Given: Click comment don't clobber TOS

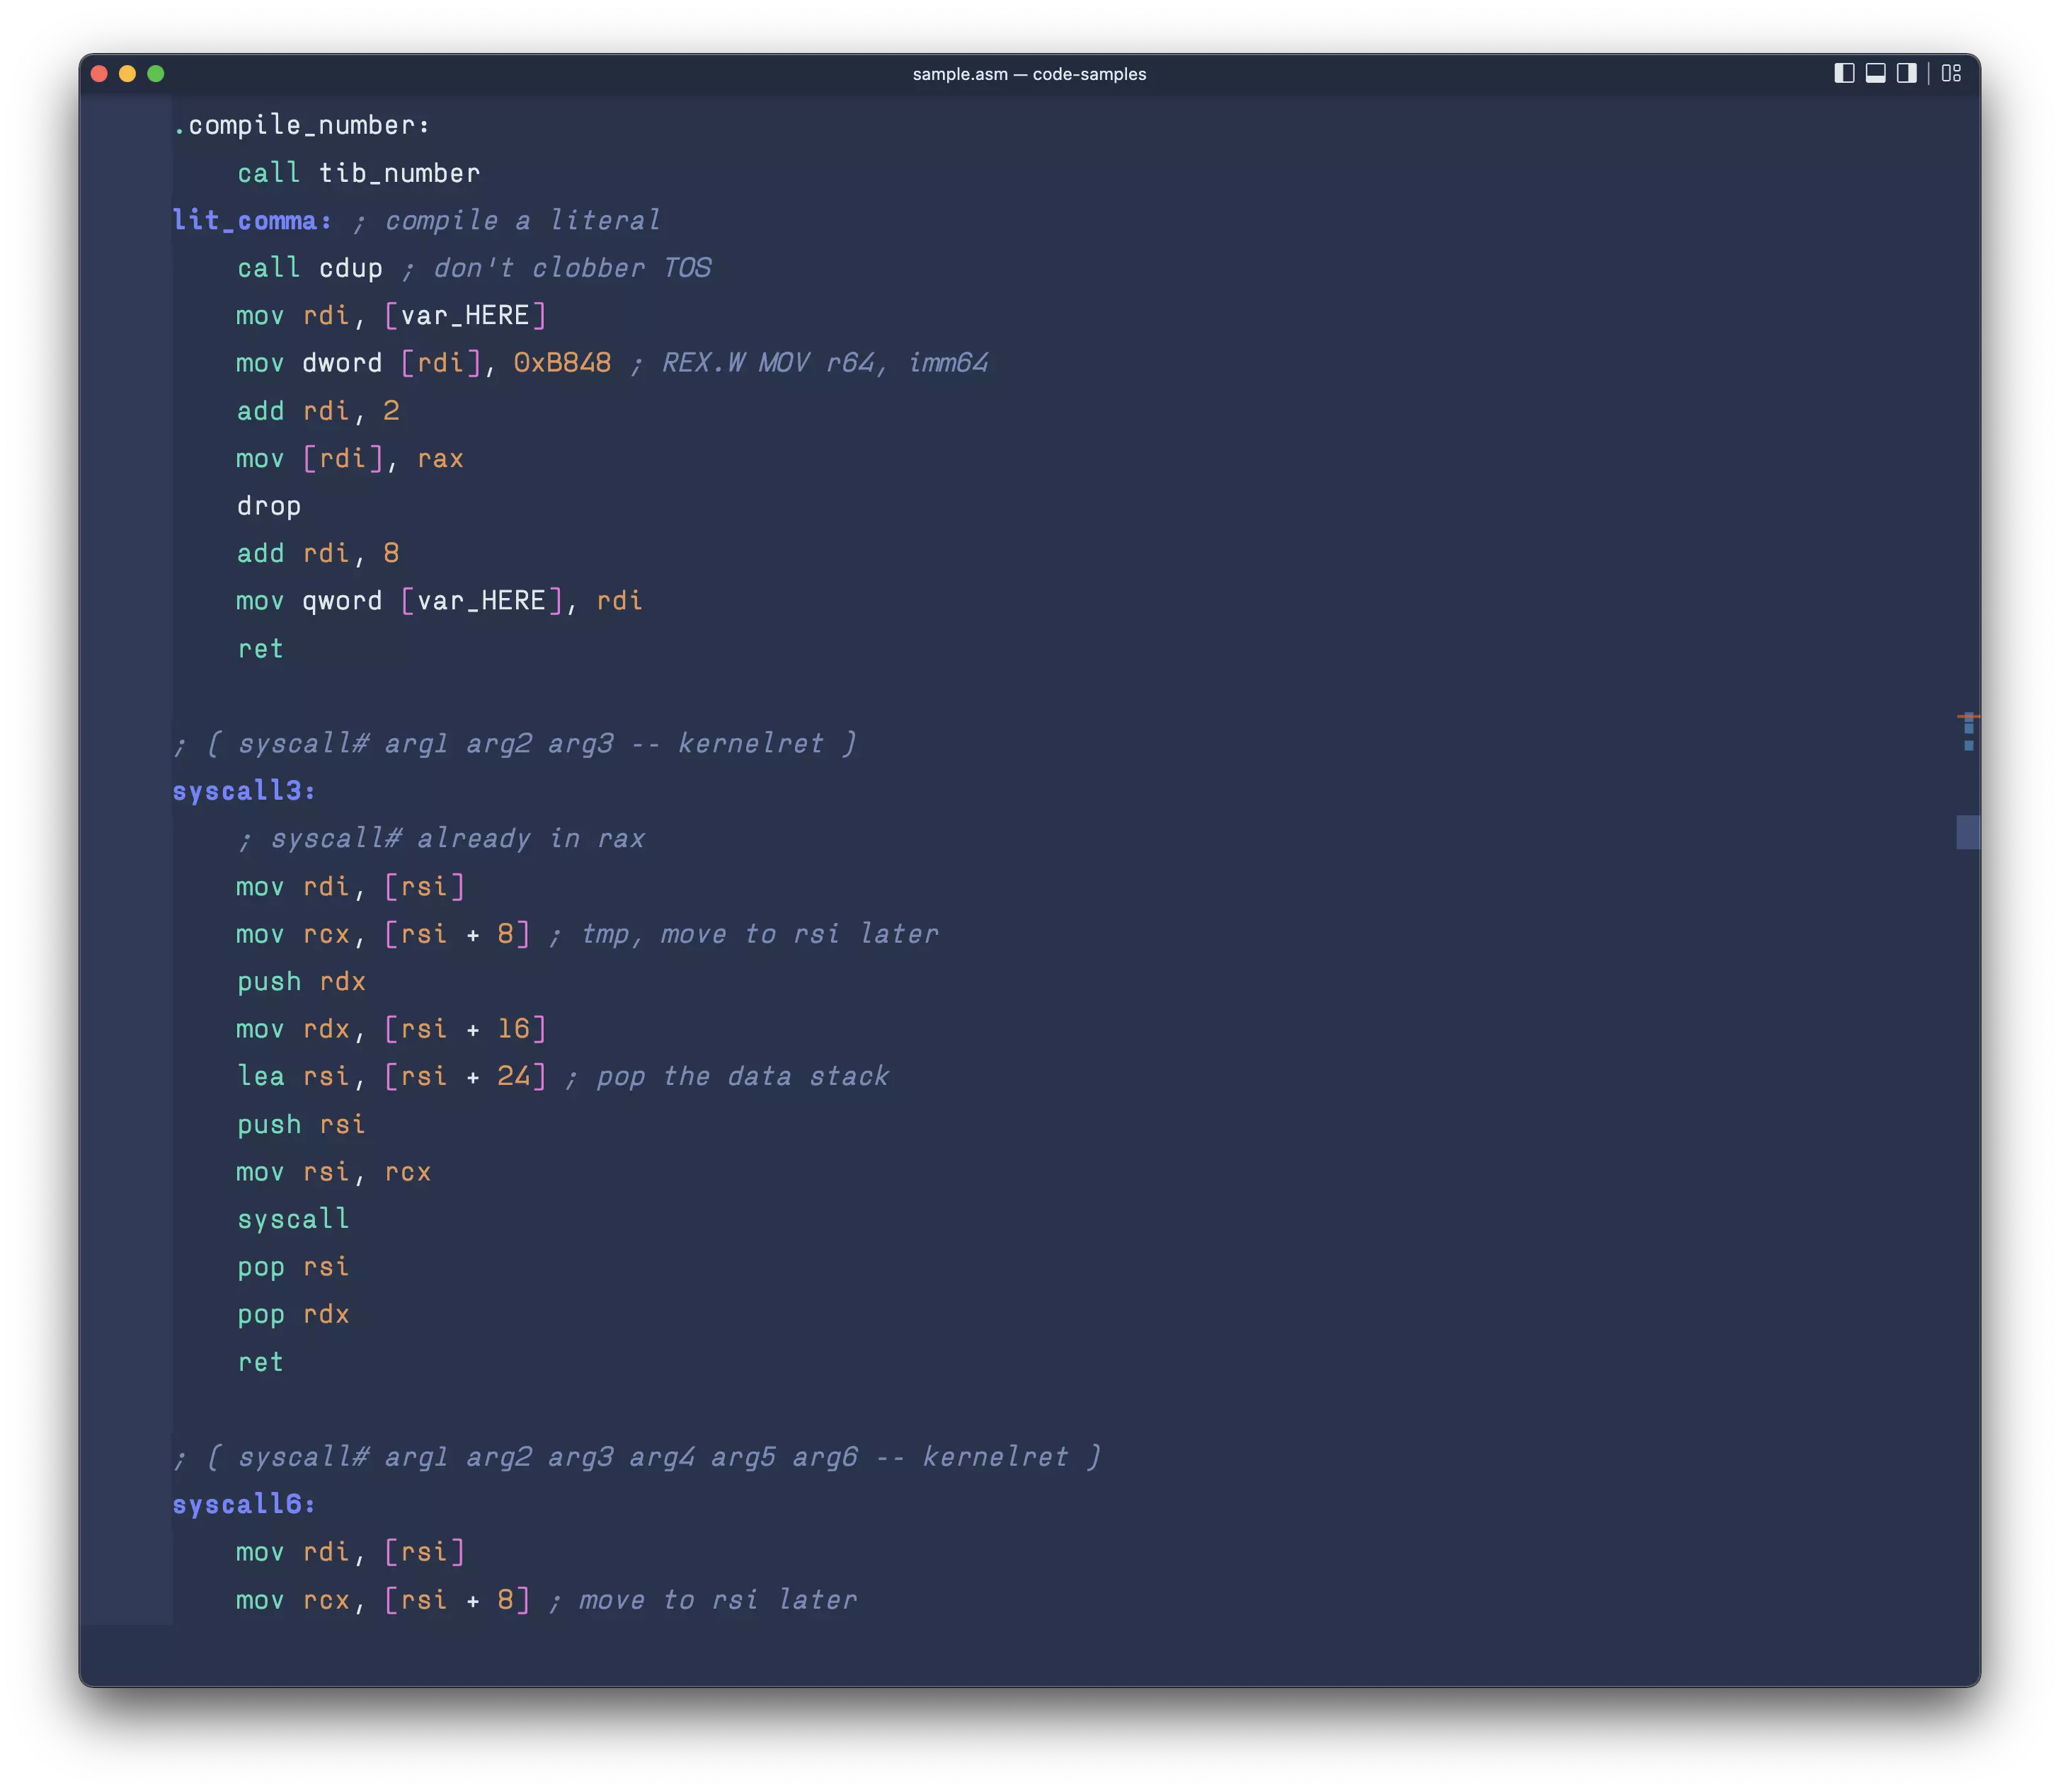Looking at the screenshot, I should [x=557, y=268].
